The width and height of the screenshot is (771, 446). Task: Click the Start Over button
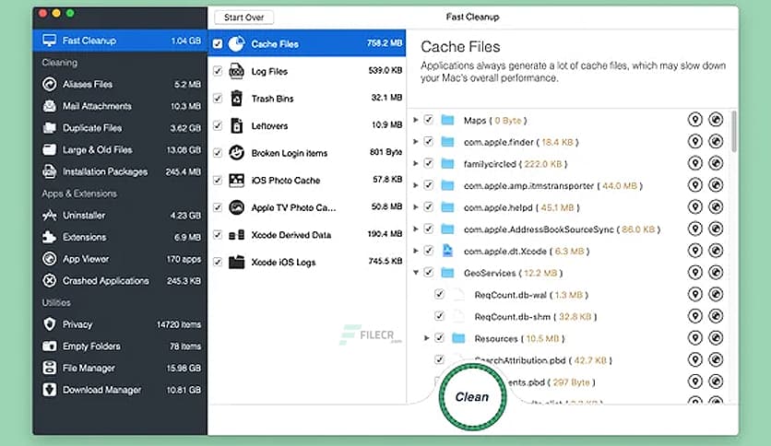click(x=243, y=18)
